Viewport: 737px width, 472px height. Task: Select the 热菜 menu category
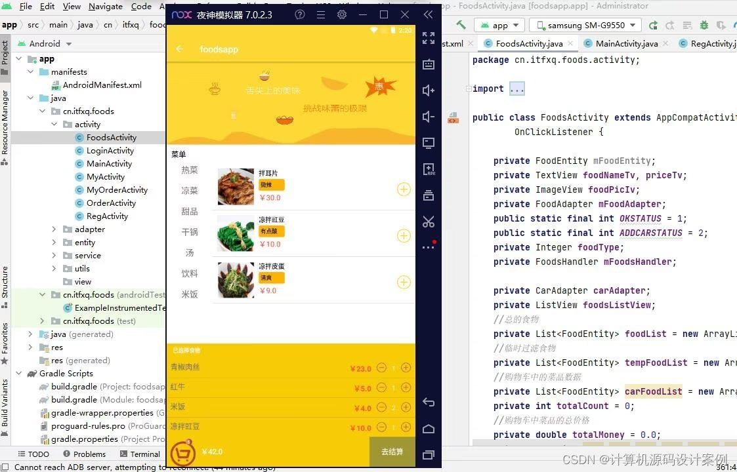tap(190, 170)
